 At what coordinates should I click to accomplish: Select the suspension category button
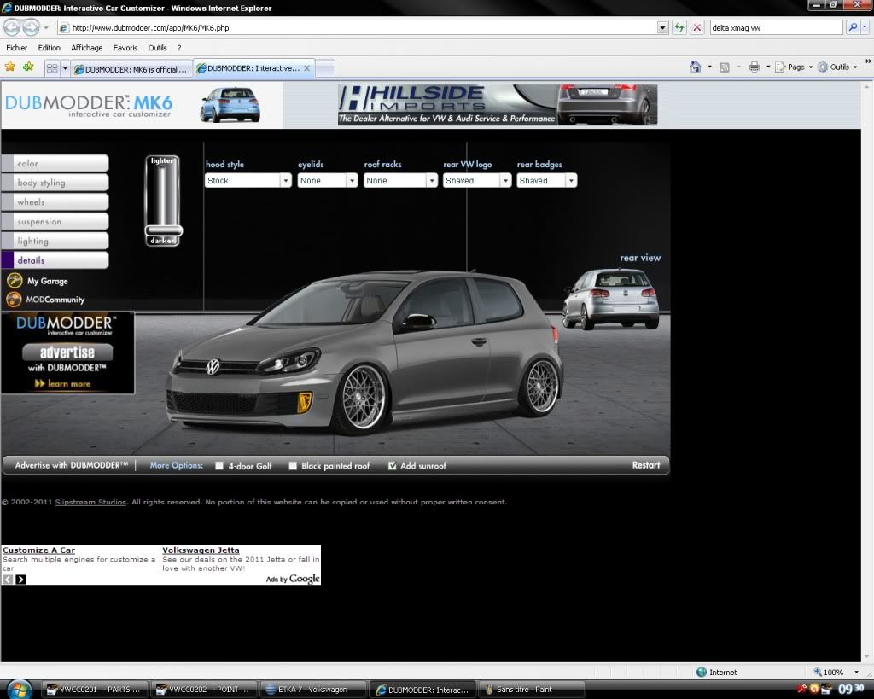click(55, 221)
